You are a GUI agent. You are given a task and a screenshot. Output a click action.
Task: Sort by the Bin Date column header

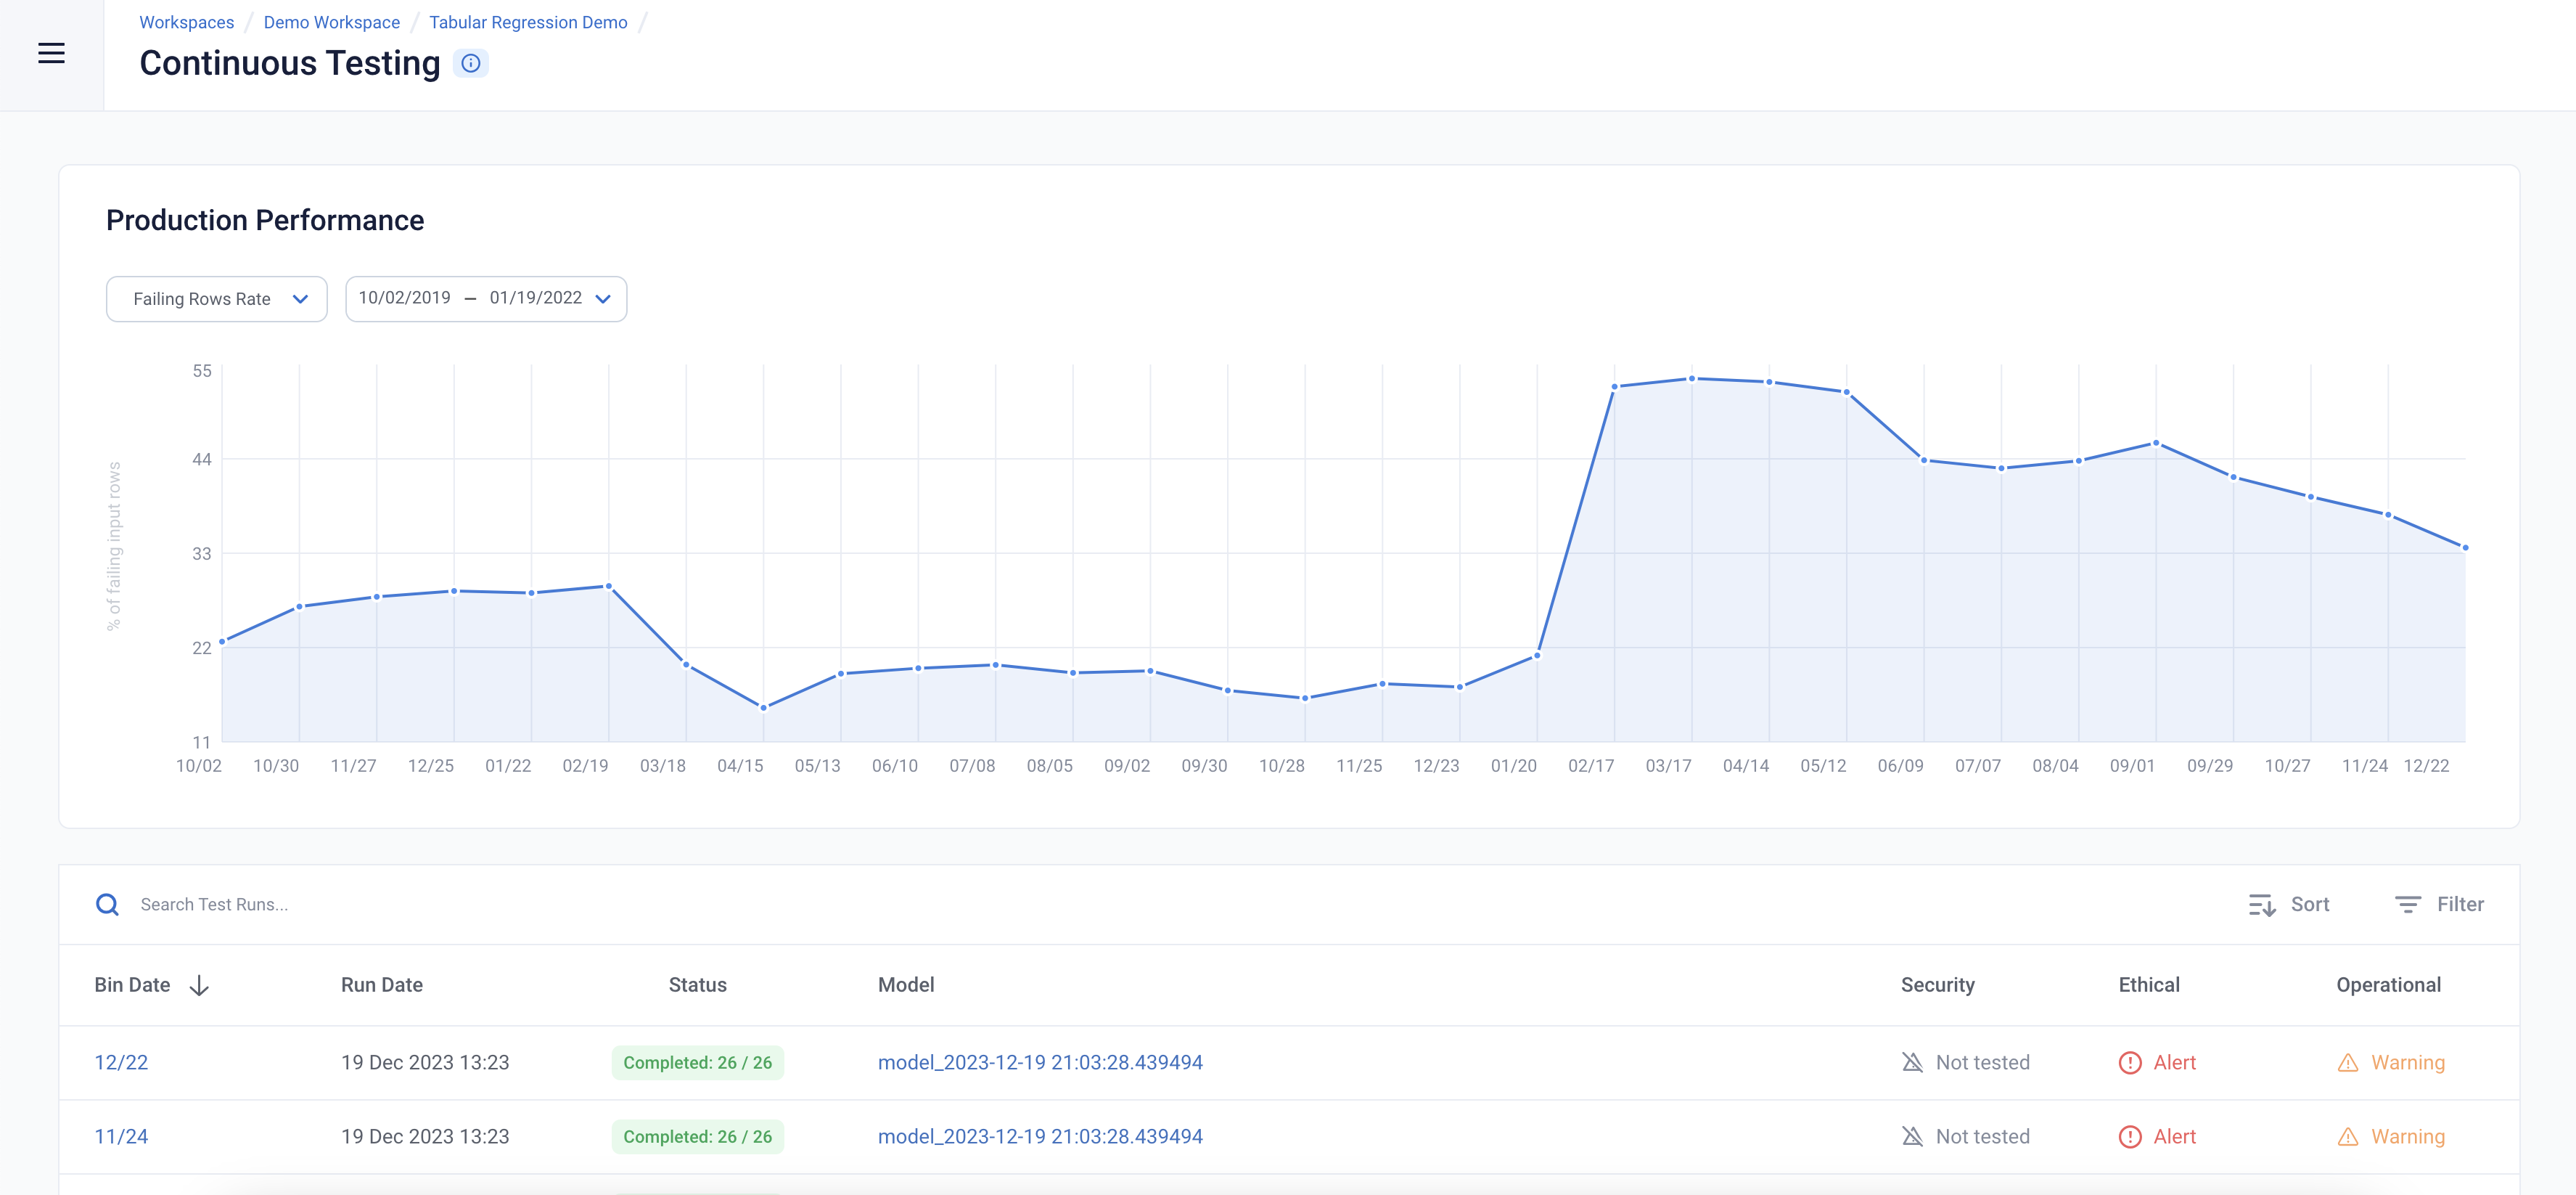coord(132,985)
